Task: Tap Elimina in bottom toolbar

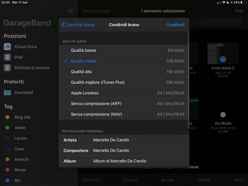Action: pyautogui.click(x=204, y=180)
